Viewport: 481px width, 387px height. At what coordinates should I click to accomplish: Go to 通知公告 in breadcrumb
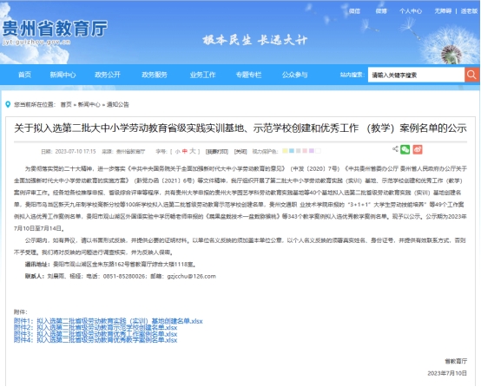[x=118, y=105]
